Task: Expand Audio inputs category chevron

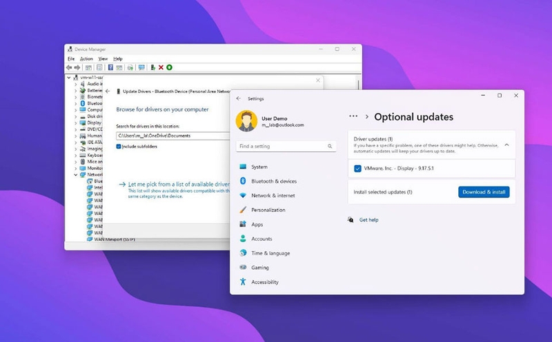Action: pyautogui.click(x=75, y=84)
